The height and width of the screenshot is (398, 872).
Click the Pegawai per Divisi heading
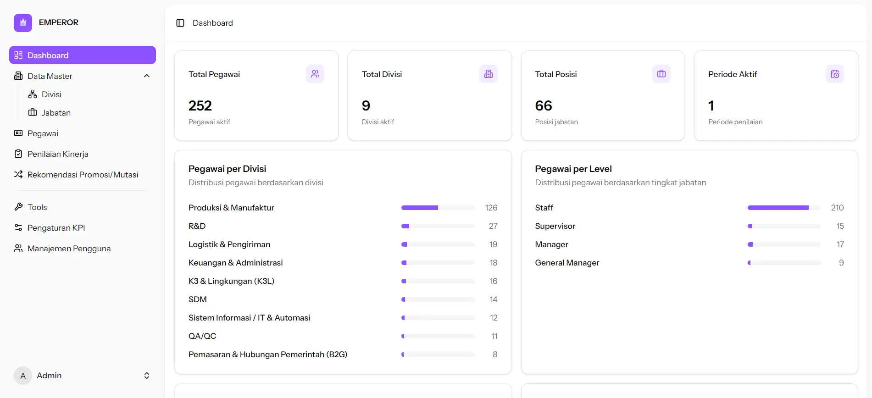pos(227,169)
